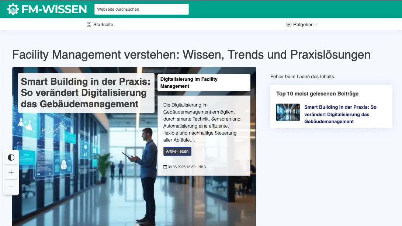The width and height of the screenshot is (402, 226).
Task: Click the Webseite durchsuchen search field
Action: (x=142, y=9)
